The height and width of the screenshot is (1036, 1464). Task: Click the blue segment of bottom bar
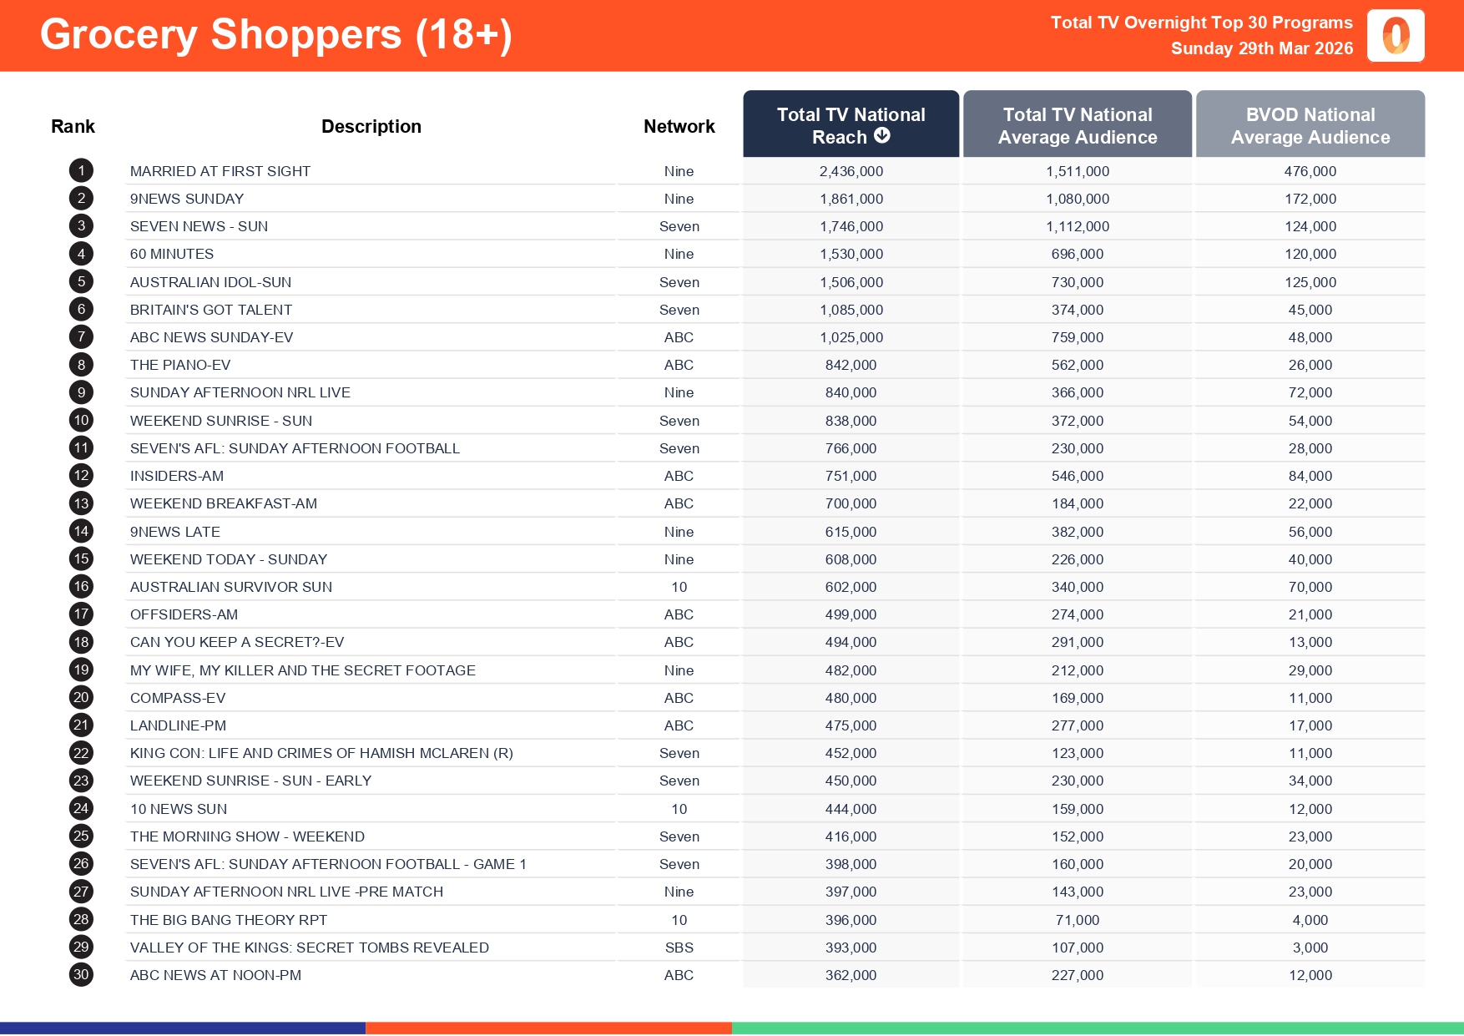[182, 1028]
